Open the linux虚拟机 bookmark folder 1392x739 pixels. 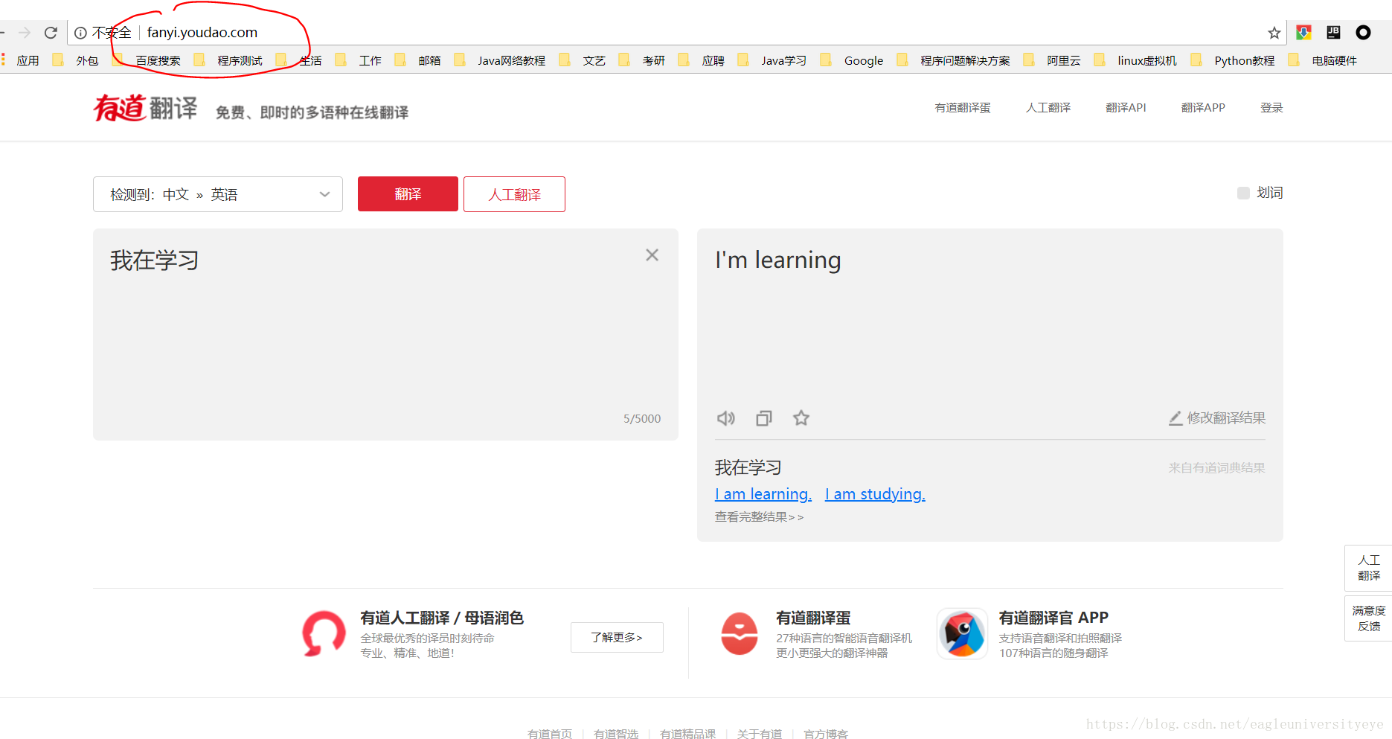(x=1136, y=60)
